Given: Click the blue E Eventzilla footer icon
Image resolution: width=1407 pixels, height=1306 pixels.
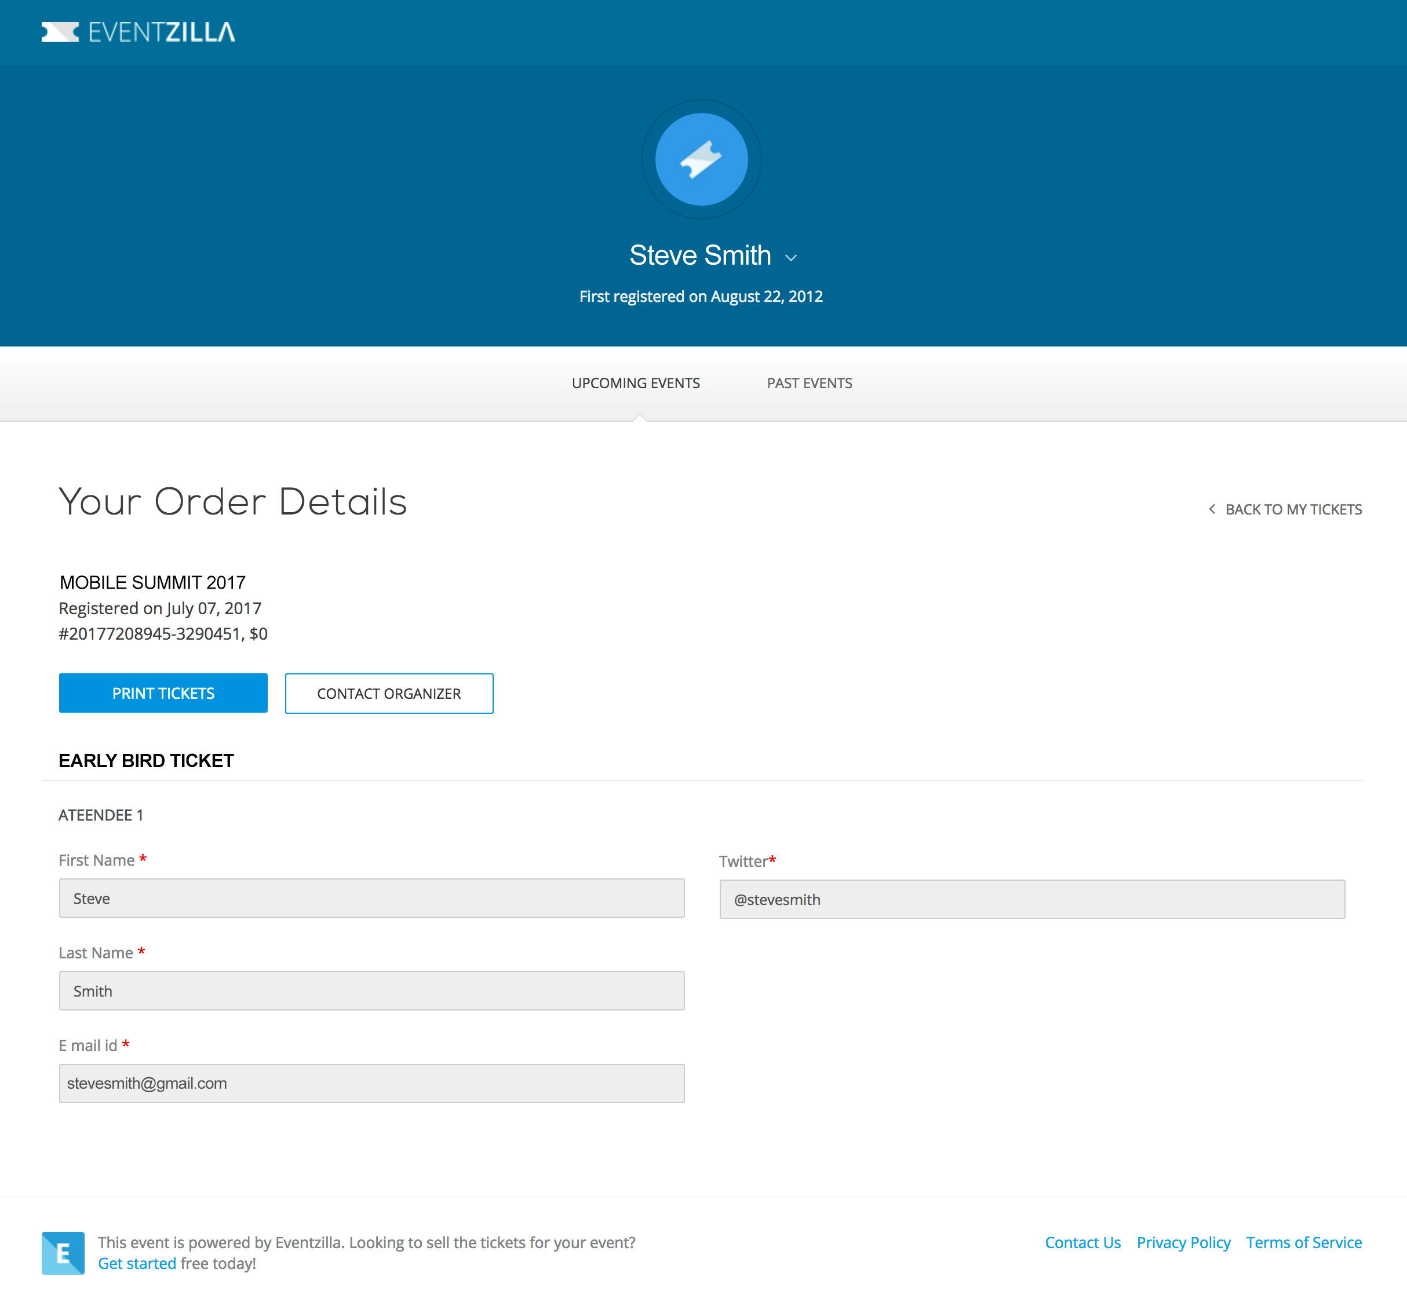Looking at the screenshot, I should tap(63, 1253).
